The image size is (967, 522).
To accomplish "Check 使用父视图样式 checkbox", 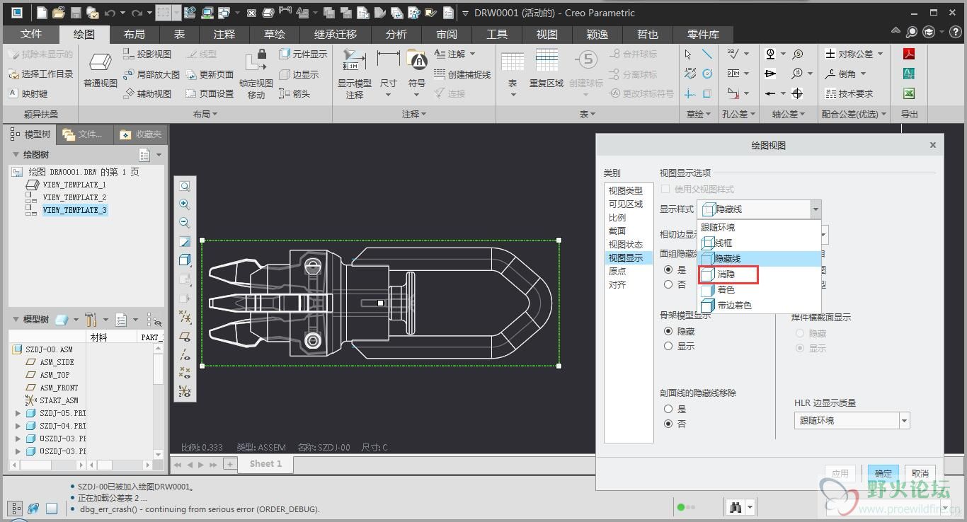I will tap(665, 189).
